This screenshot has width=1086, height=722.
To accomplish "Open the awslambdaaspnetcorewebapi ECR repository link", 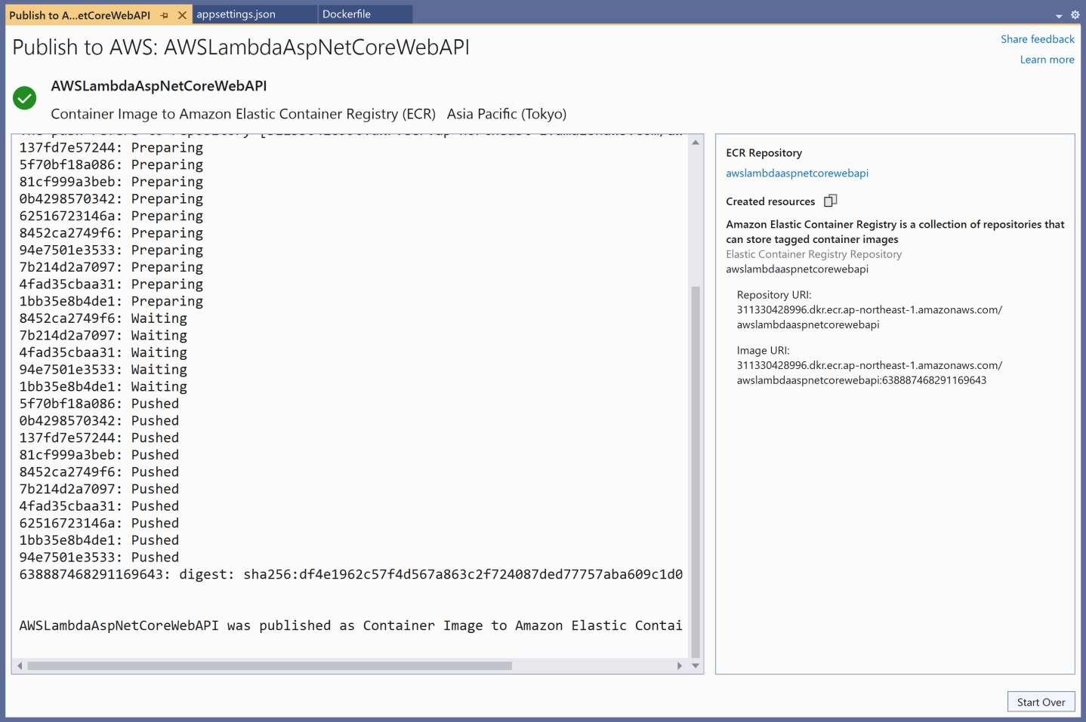I will tap(797, 173).
